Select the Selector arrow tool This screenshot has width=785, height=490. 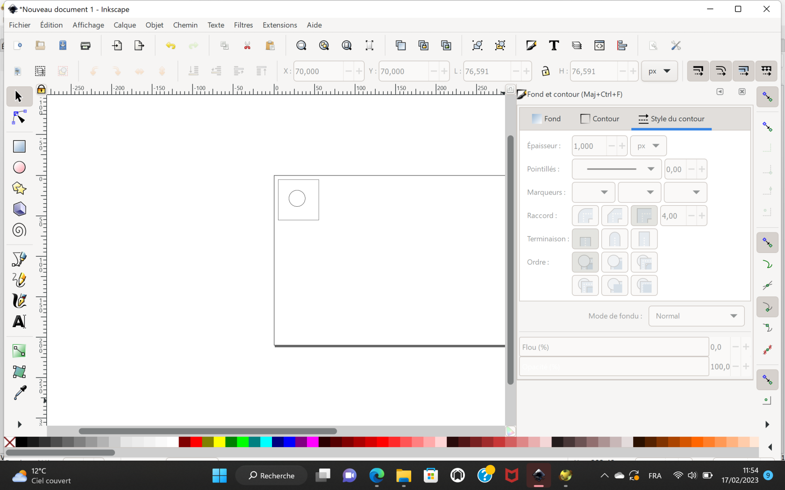tap(19, 96)
